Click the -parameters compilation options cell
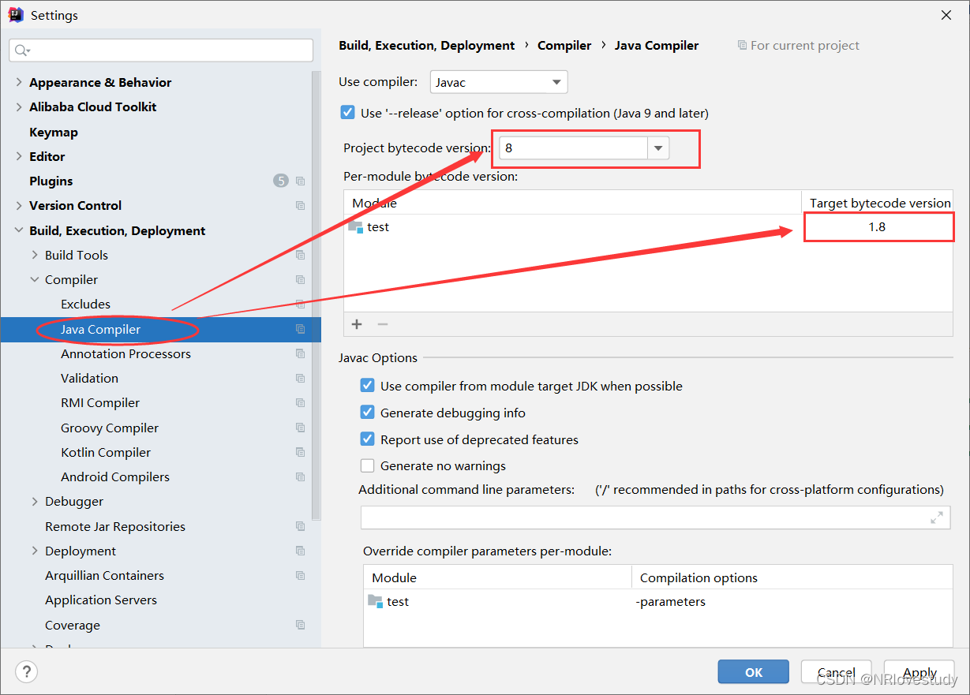This screenshot has width=970, height=695. pyautogui.click(x=792, y=601)
